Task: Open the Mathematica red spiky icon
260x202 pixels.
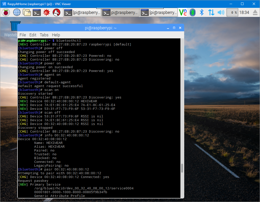Action: click(47, 12)
